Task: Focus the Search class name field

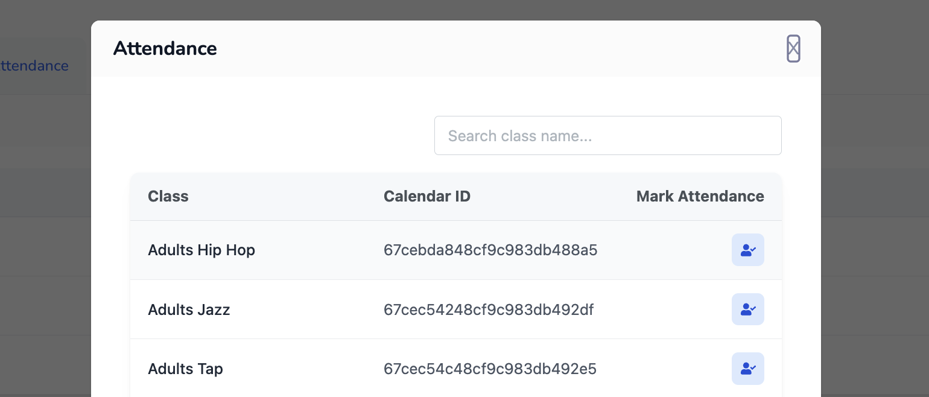Action: (607, 135)
